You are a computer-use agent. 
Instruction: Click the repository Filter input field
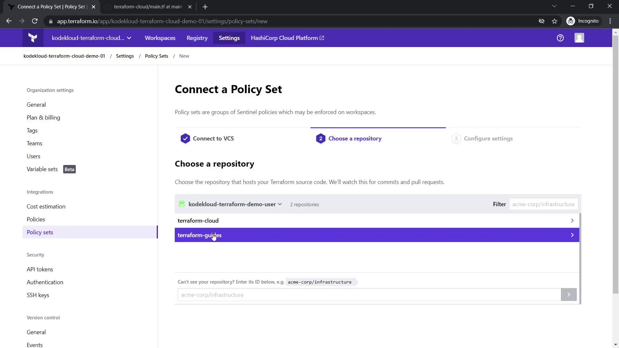click(x=543, y=204)
